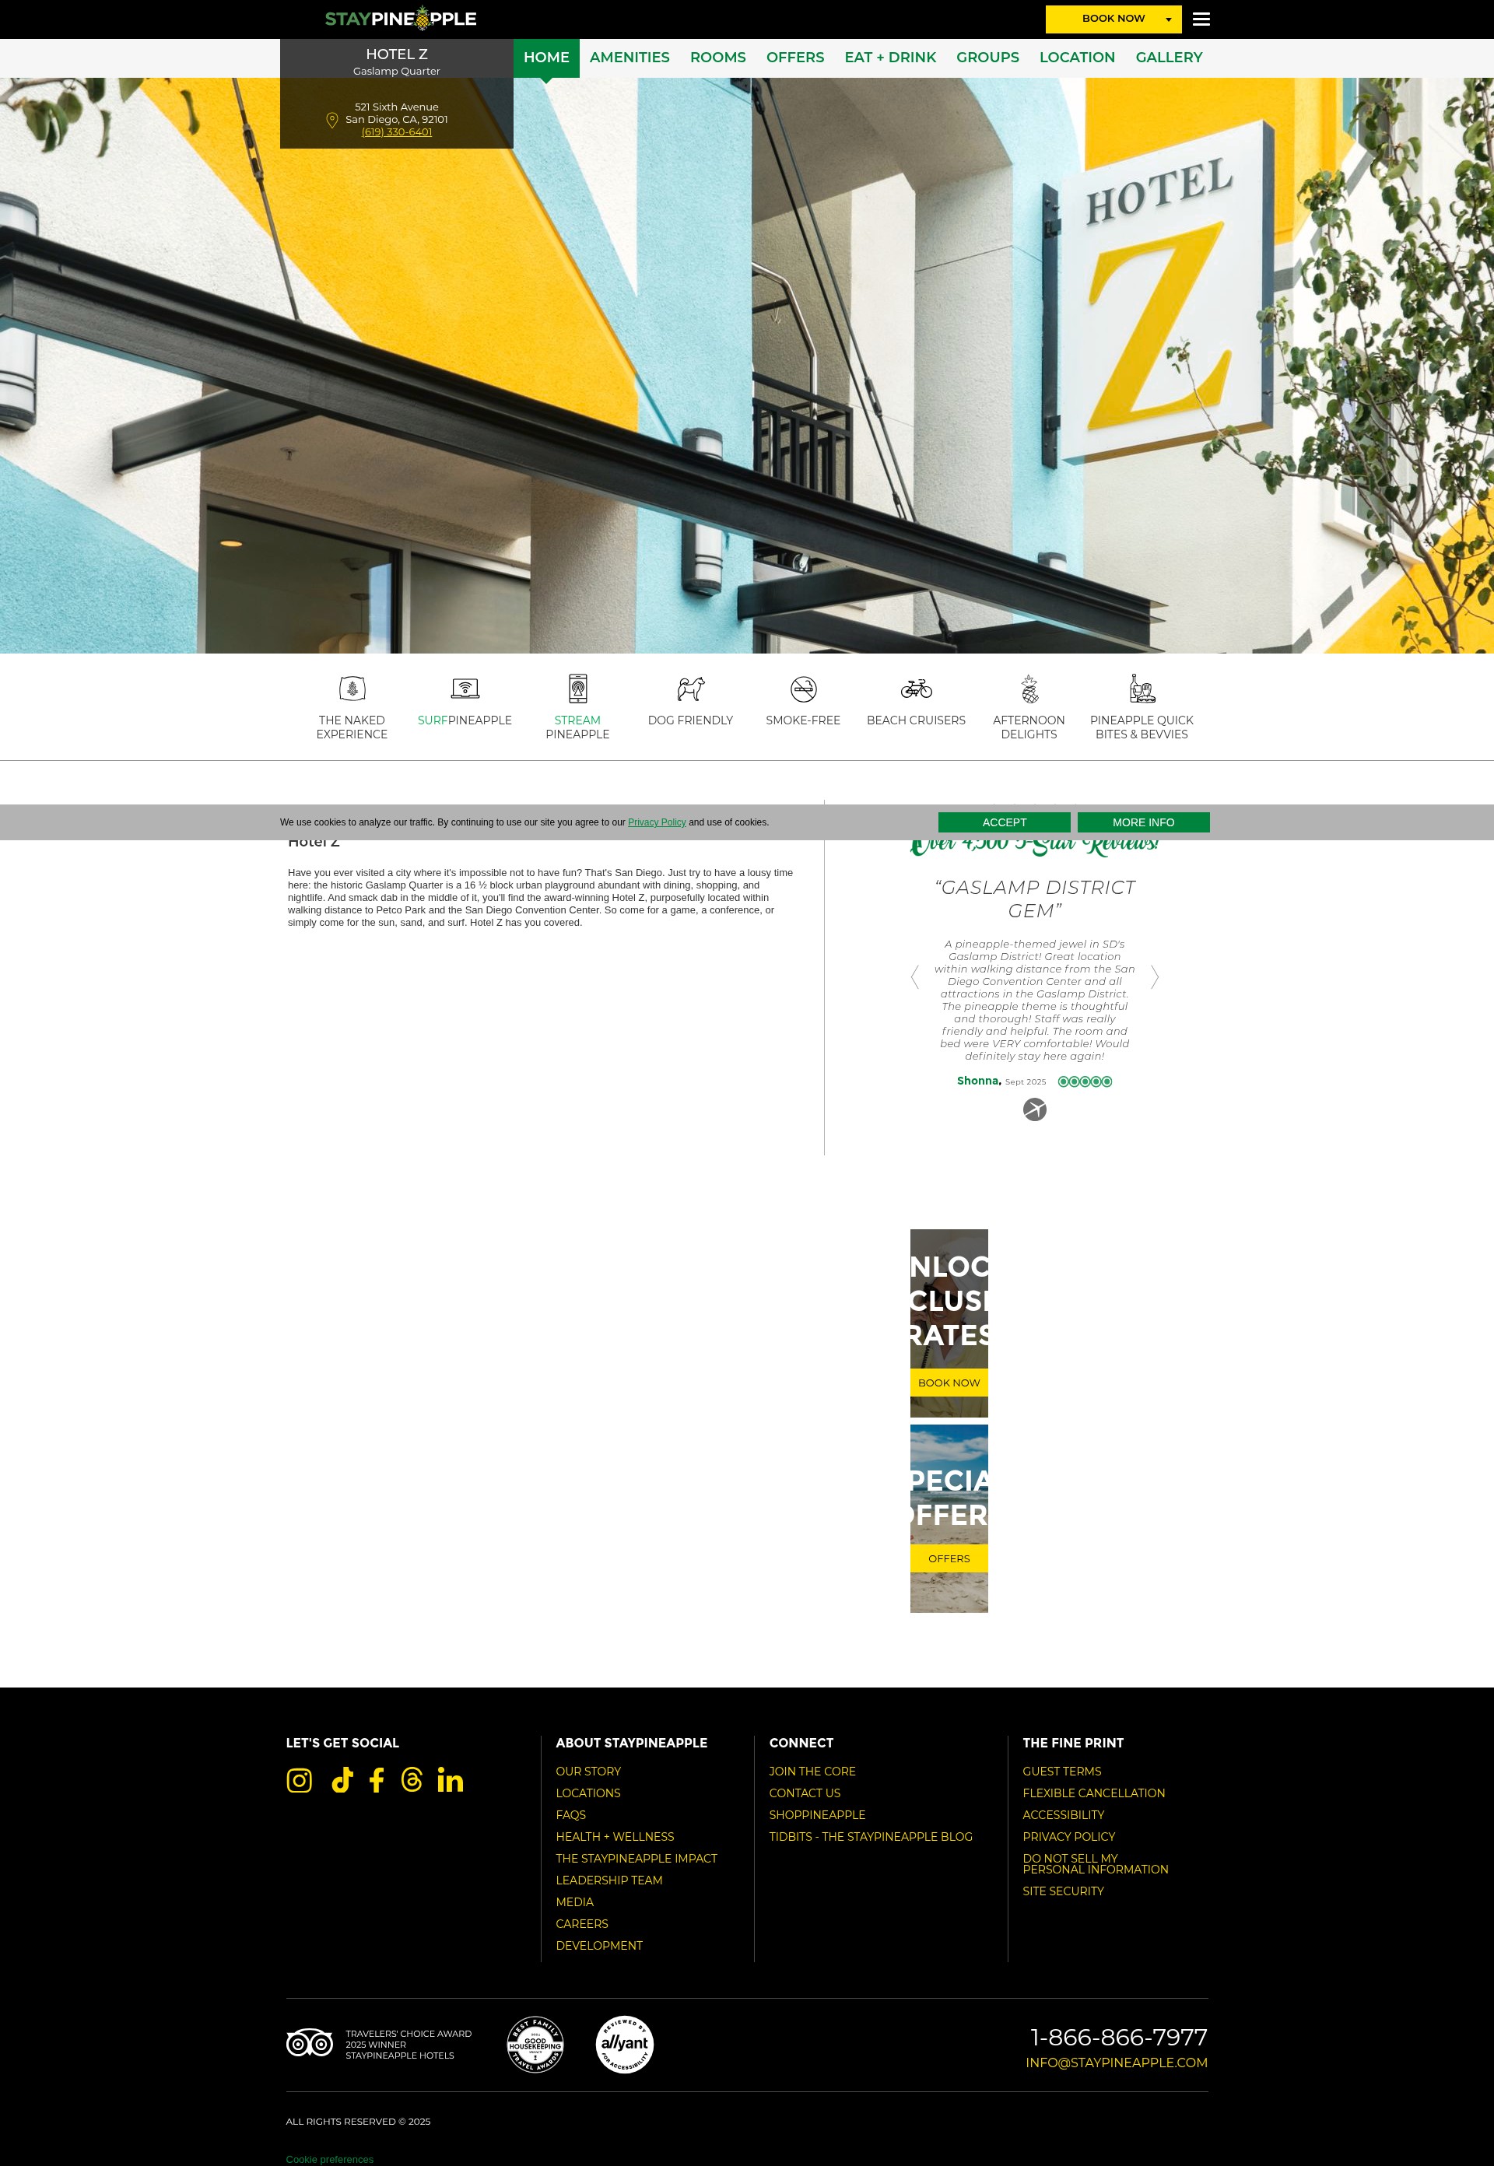Viewport: 1494px width, 2166px height.
Task: Call the (619) 330-6401 phone link
Action: coord(397,132)
